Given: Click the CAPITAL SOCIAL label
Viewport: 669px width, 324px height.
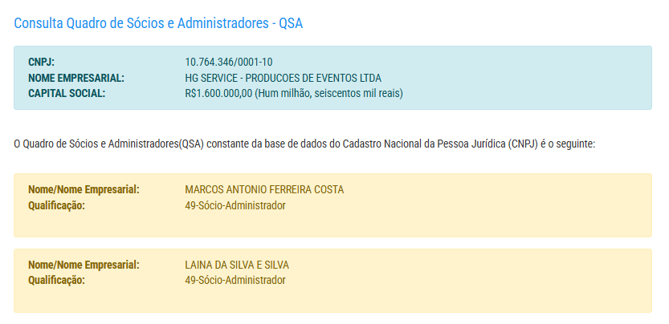Looking at the screenshot, I should point(67,94).
